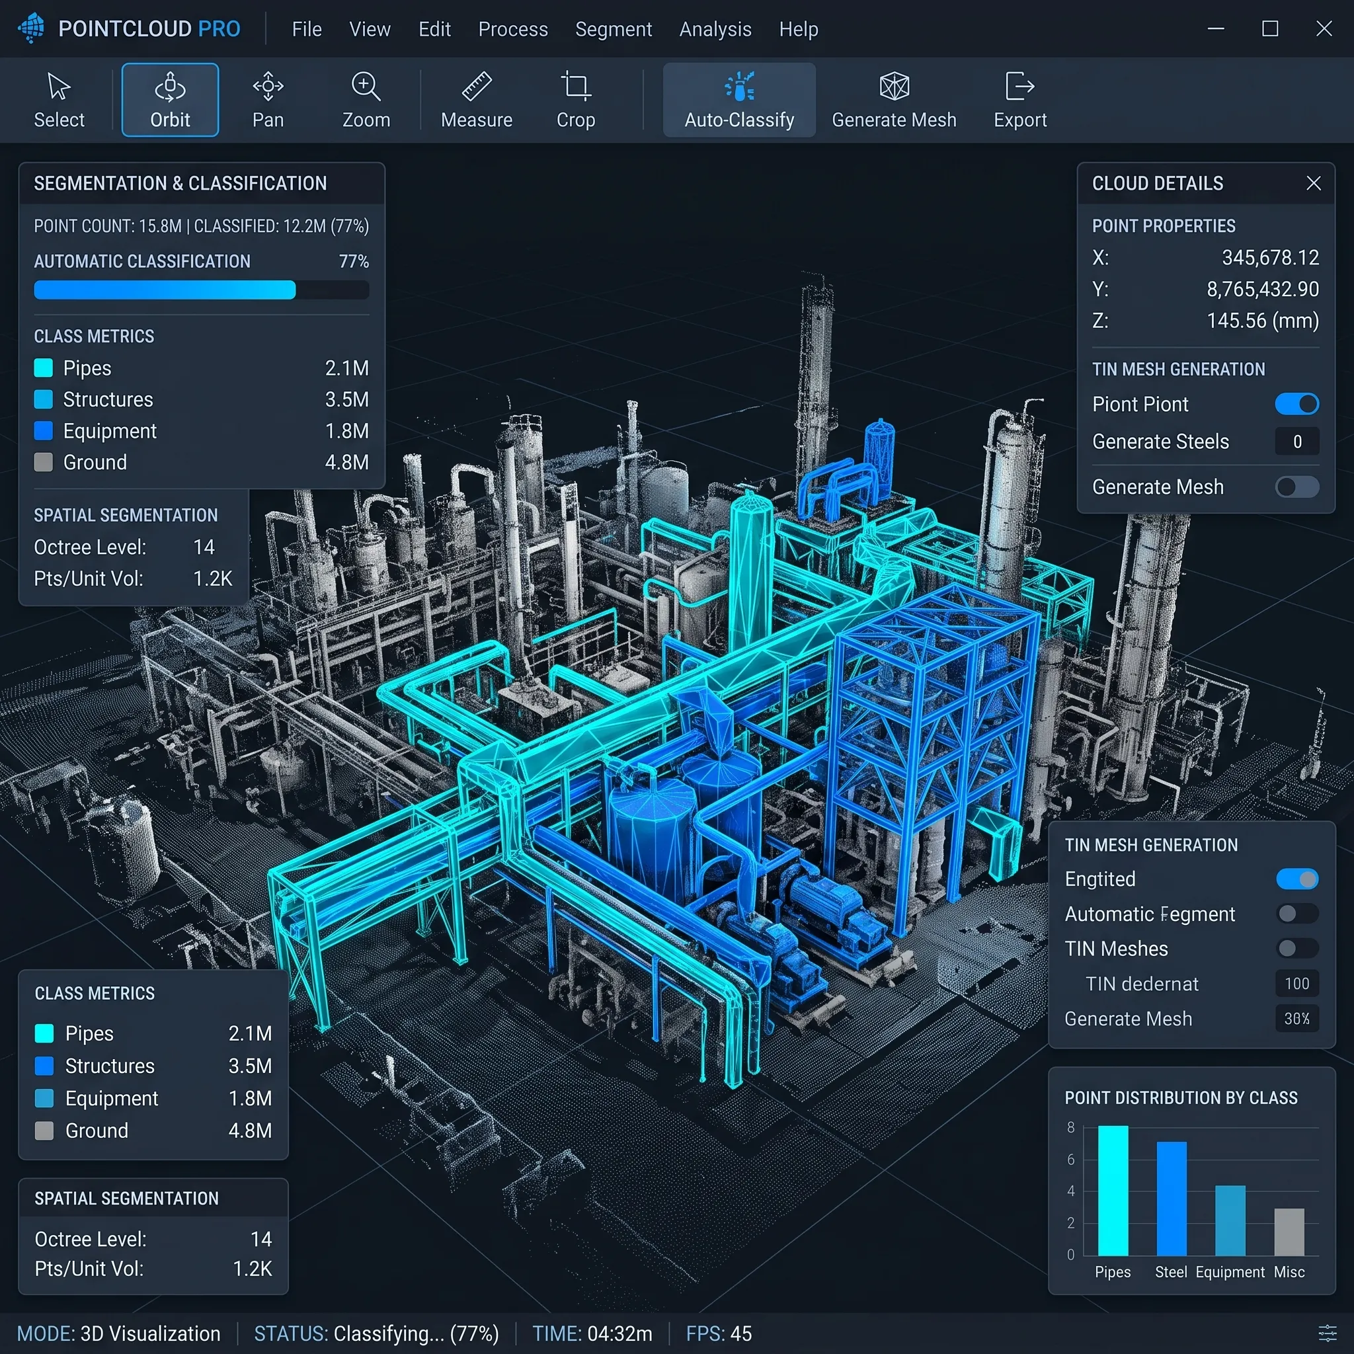Screen dimensions: 1354x1354
Task: Open the Segment menu
Action: click(x=614, y=30)
